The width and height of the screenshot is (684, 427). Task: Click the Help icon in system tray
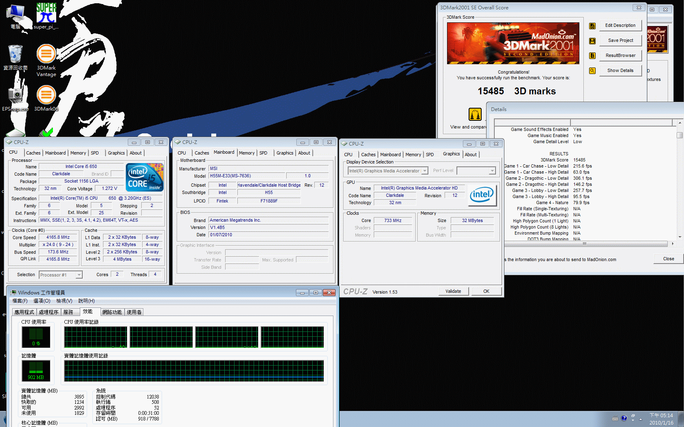tap(624, 418)
